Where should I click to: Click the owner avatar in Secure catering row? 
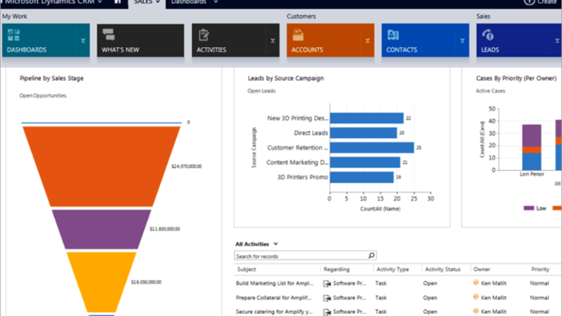[476, 312]
